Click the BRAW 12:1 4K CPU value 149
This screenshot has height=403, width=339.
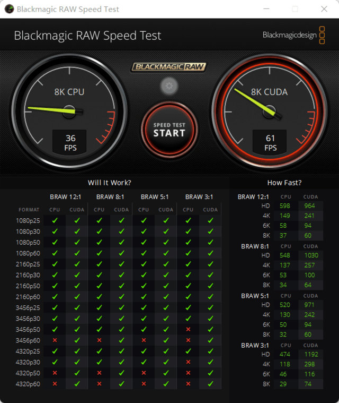pos(285,216)
